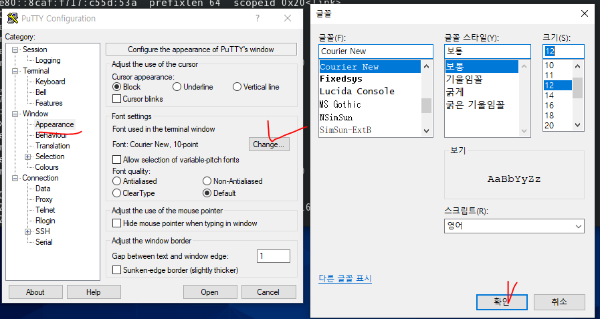Image resolution: width=600 pixels, height=319 pixels.
Task: Select Appearance in the category tree
Action: (54, 124)
